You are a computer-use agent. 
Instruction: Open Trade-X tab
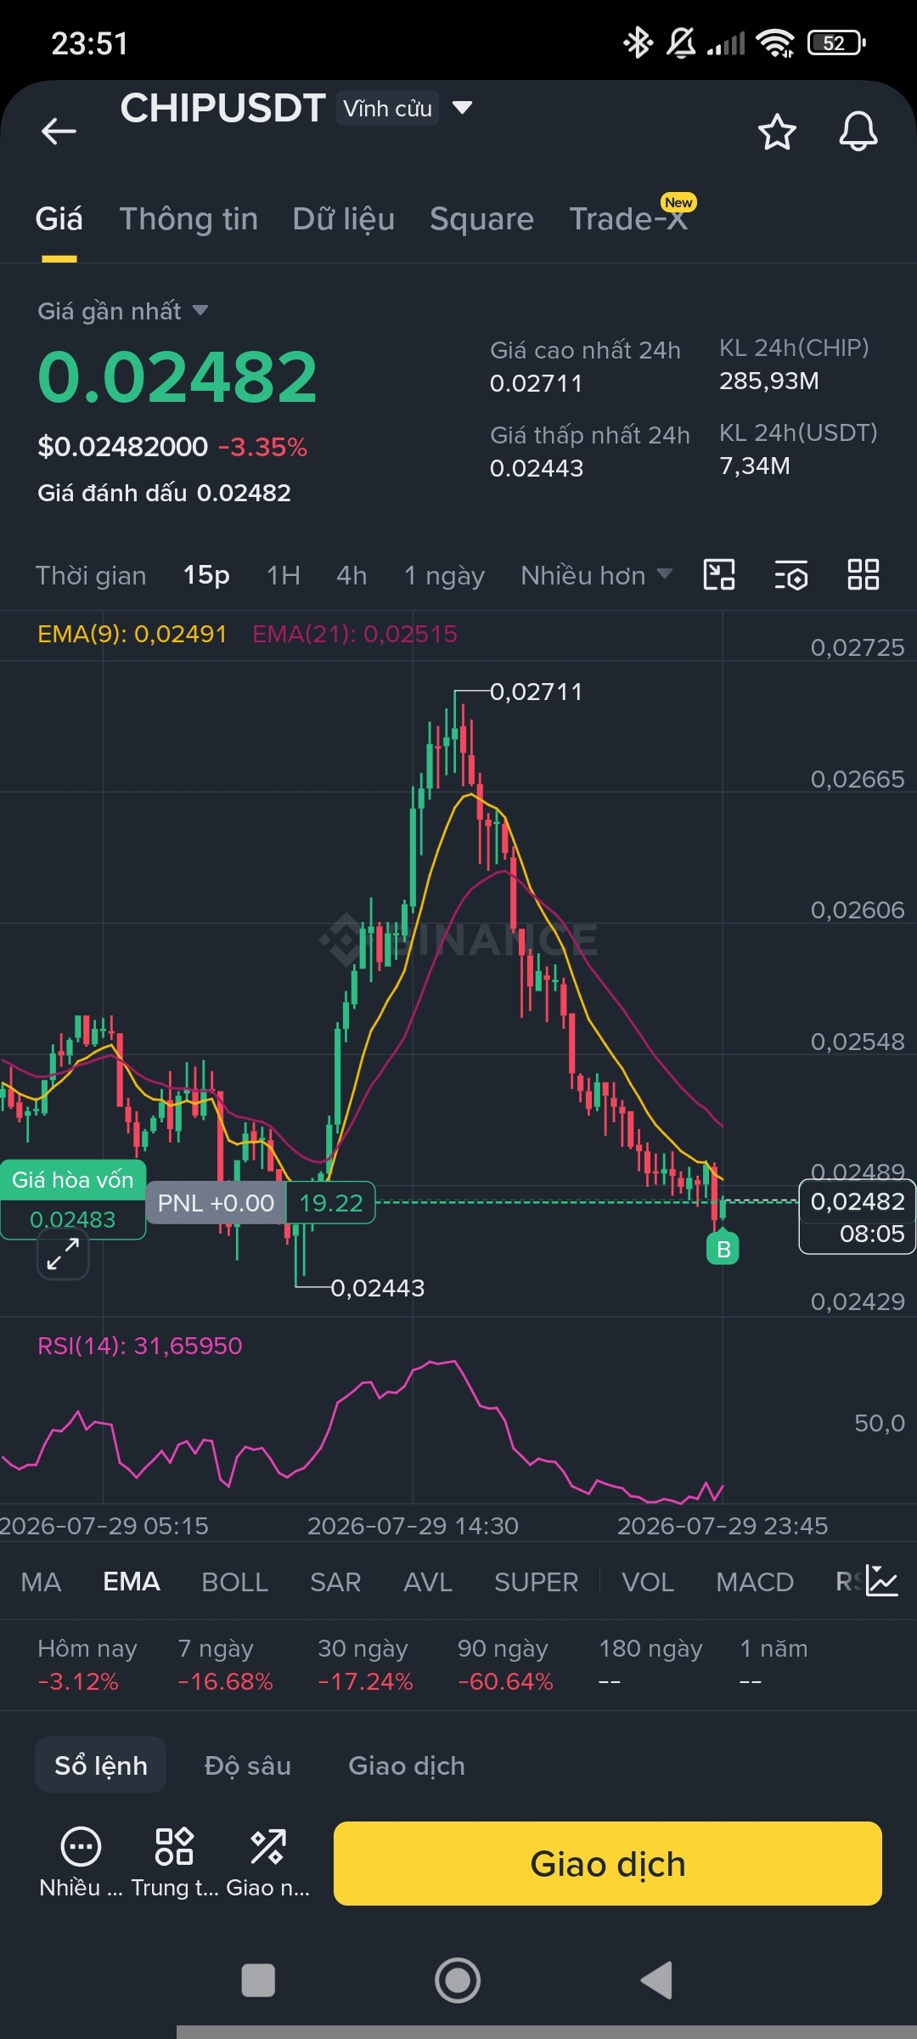click(x=628, y=219)
